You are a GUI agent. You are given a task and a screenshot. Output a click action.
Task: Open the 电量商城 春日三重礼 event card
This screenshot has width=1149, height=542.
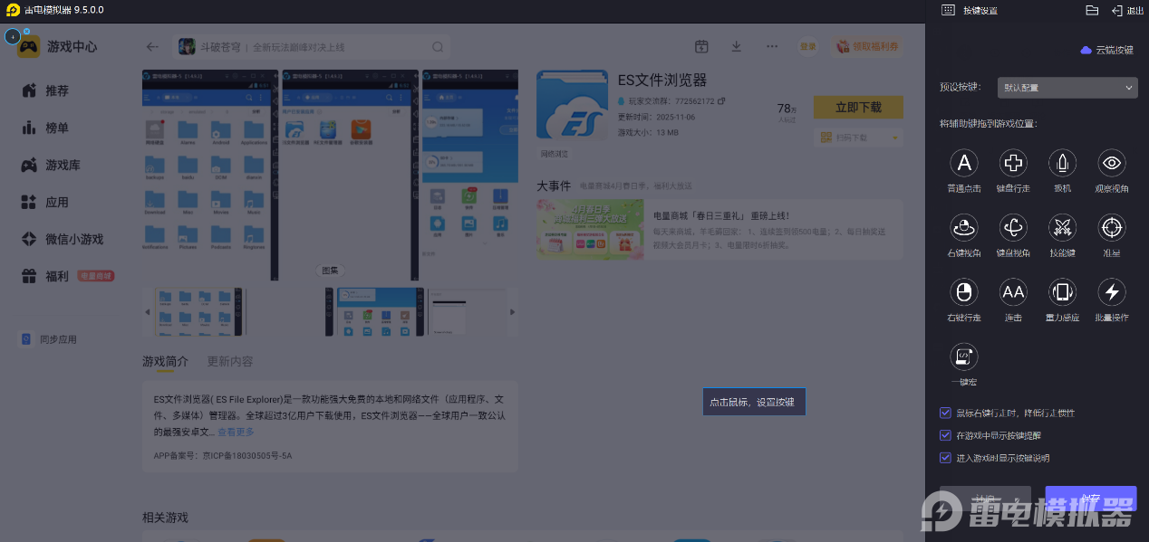click(x=719, y=230)
